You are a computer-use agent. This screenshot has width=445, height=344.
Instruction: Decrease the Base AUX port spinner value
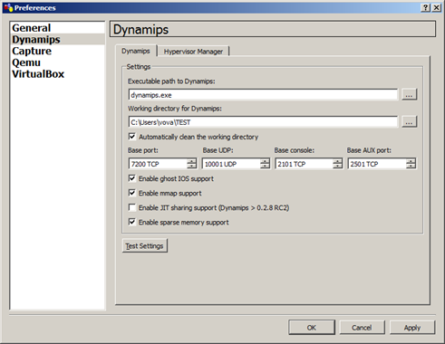point(411,166)
